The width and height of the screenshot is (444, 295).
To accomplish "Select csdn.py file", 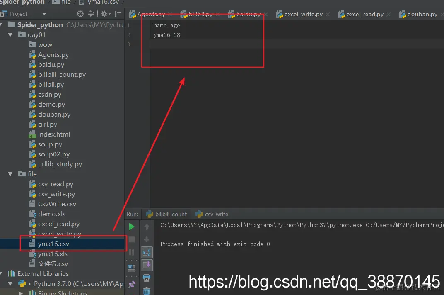I will tap(45, 95).
